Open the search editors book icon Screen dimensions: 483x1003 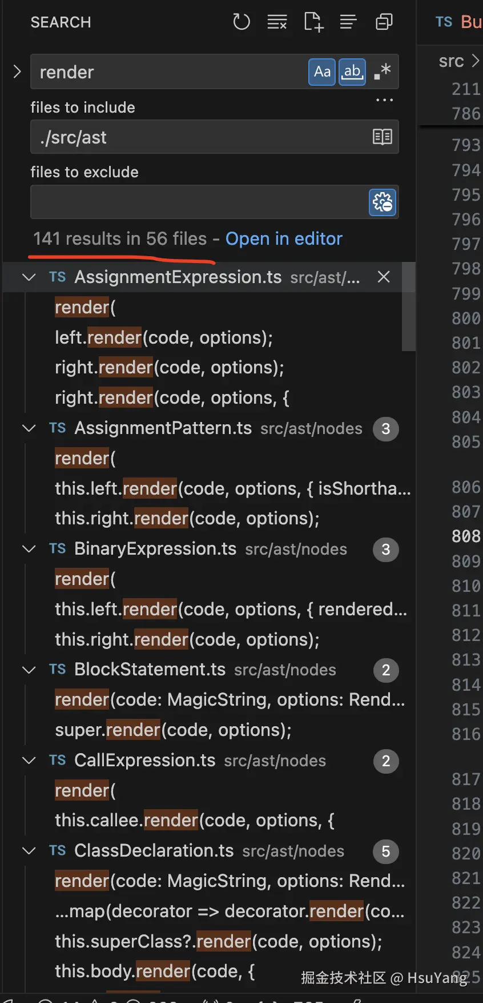(x=382, y=137)
